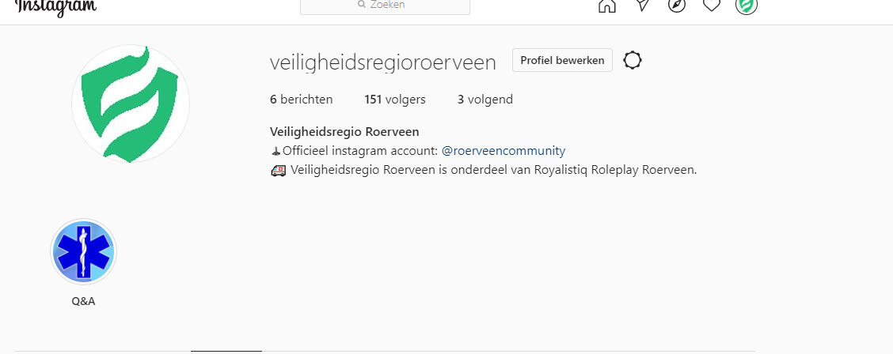Open the Q&A story highlight

tap(84, 252)
